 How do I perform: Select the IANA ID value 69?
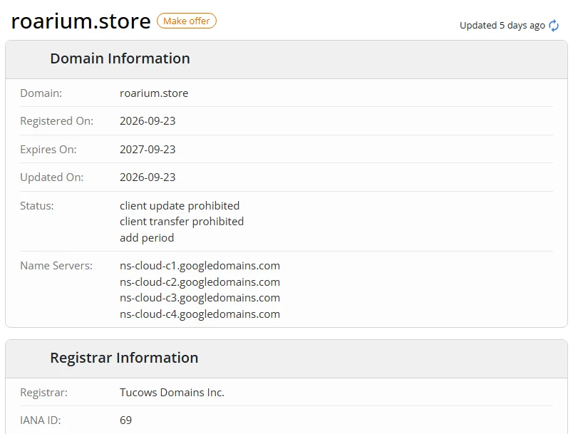point(125,420)
